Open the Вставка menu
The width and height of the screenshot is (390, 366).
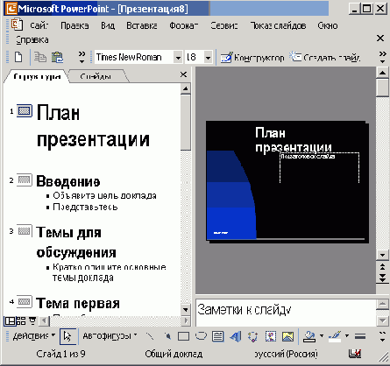point(142,25)
